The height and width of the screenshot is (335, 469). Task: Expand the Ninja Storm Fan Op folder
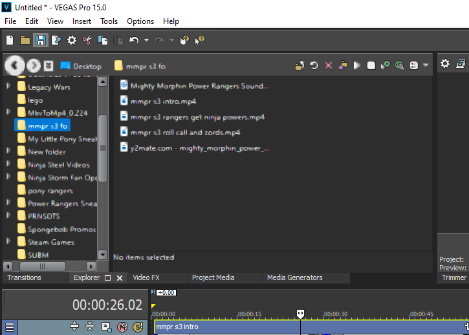[8, 177]
